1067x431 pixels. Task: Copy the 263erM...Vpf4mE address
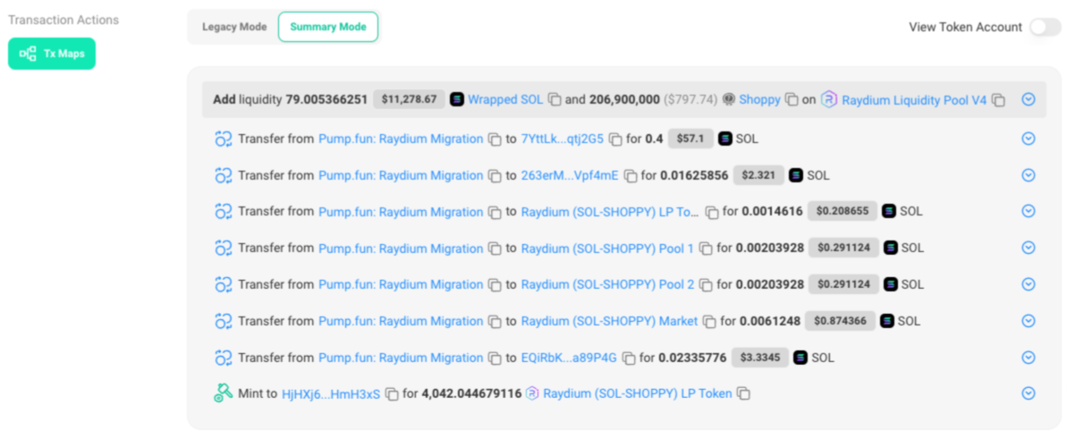(631, 176)
